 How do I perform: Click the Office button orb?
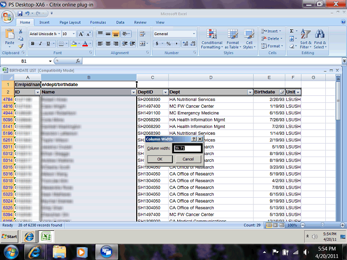pos(7,17)
